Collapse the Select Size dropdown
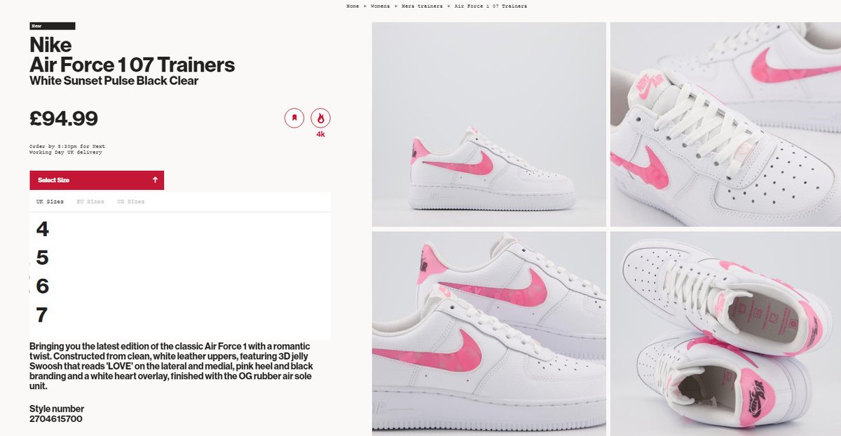 97,180
